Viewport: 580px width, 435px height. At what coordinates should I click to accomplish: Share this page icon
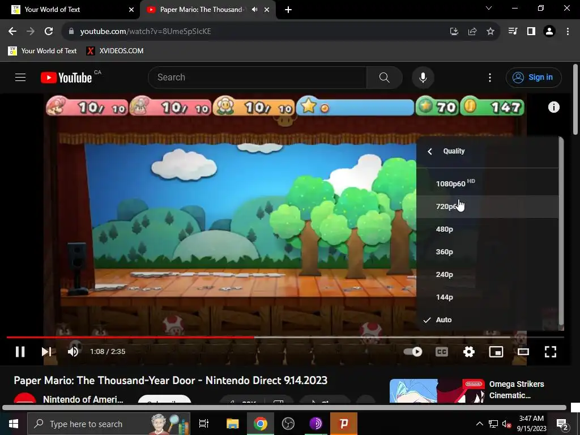point(472,32)
